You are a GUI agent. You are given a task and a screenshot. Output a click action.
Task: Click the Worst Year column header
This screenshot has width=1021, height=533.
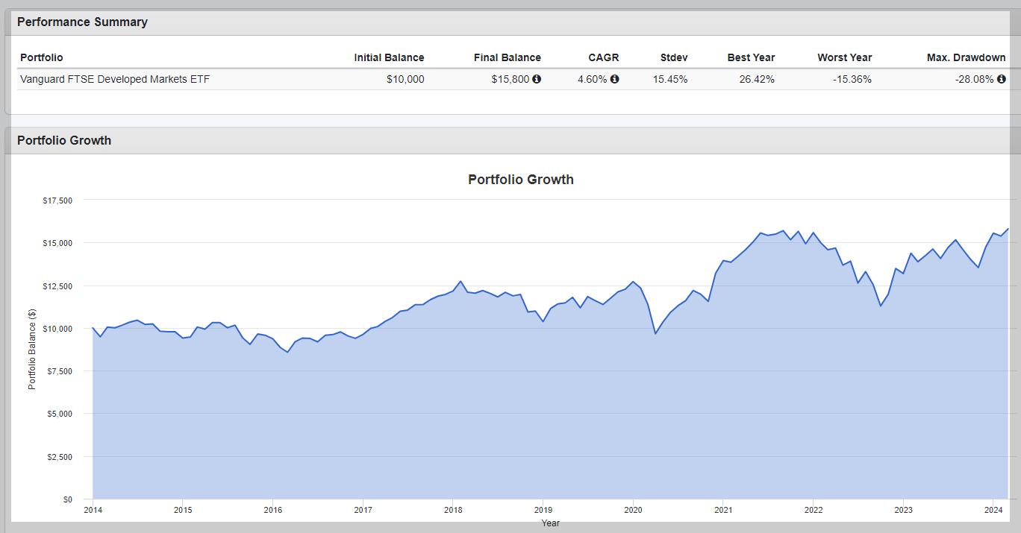[844, 57]
